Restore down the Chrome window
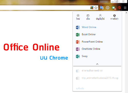Image resolution: width=128 pixels, height=93 pixels. tap(117, 2)
